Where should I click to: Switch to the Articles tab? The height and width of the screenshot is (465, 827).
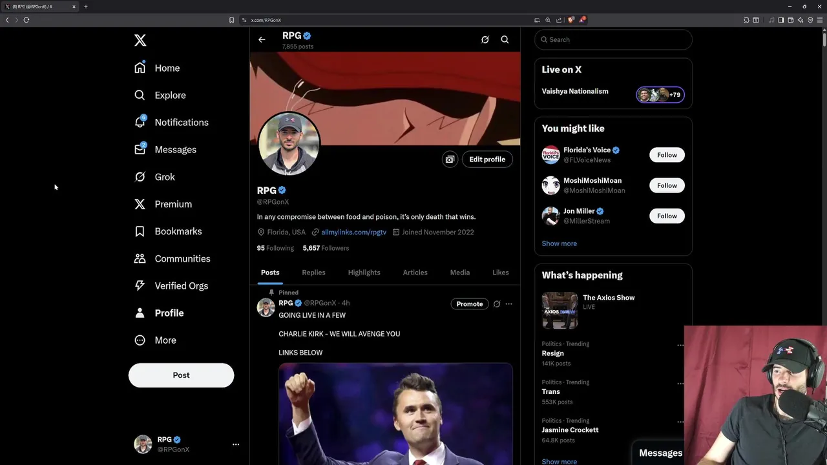(415, 273)
